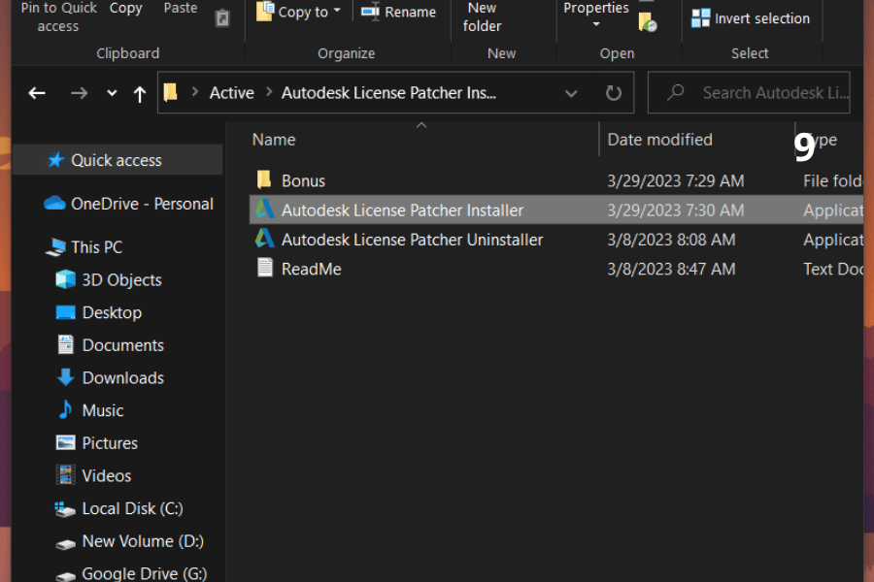Select OneDrive - Personal in sidebar

[x=142, y=204]
